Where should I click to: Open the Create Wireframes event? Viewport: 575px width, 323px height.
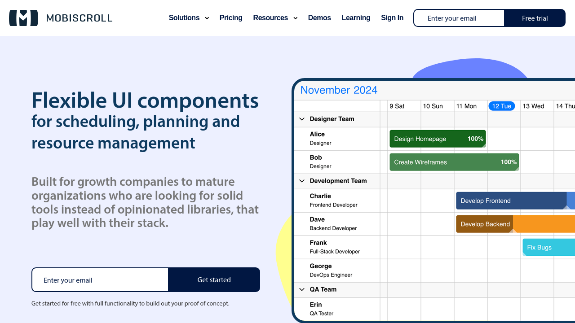click(454, 162)
